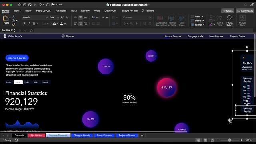Expand the Format cells dropdown
The height and width of the screenshot is (144, 256).
tap(204, 25)
